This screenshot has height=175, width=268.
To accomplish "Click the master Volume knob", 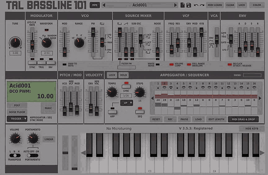I will coord(15,139).
